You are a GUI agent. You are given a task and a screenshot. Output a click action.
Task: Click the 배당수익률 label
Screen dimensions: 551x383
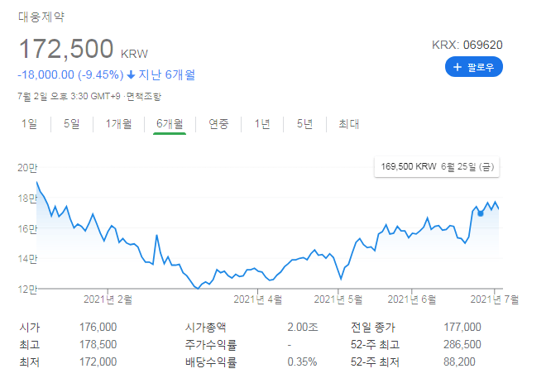point(211,362)
